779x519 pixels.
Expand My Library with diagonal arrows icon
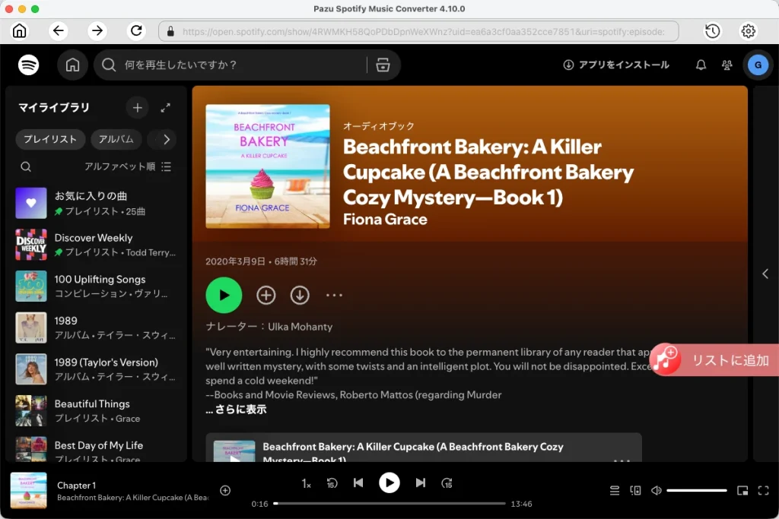click(x=165, y=108)
